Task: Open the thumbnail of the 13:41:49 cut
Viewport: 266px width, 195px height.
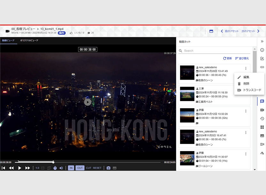Action: 187,73
